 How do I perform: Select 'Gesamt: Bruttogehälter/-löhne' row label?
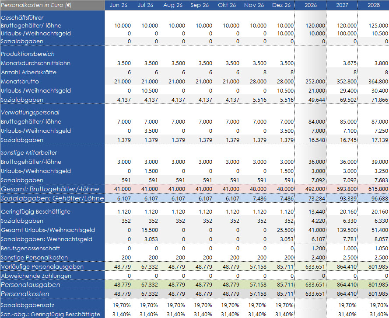[x=50, y=189]
